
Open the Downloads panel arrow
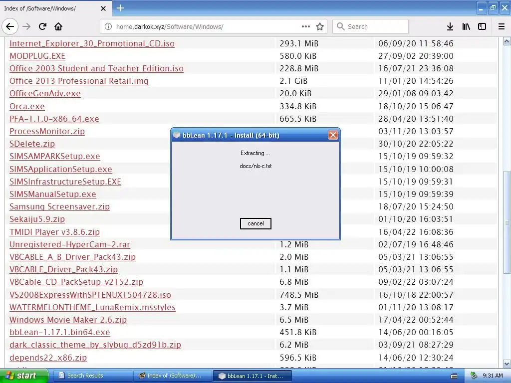(450, 26)
